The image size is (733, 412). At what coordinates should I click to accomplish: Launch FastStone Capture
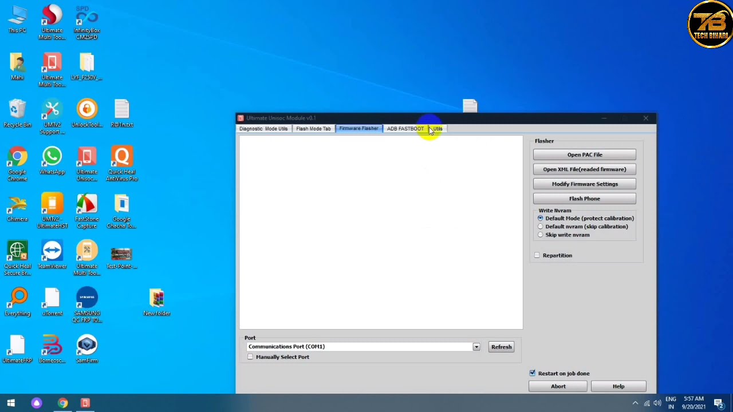point(87,212)
